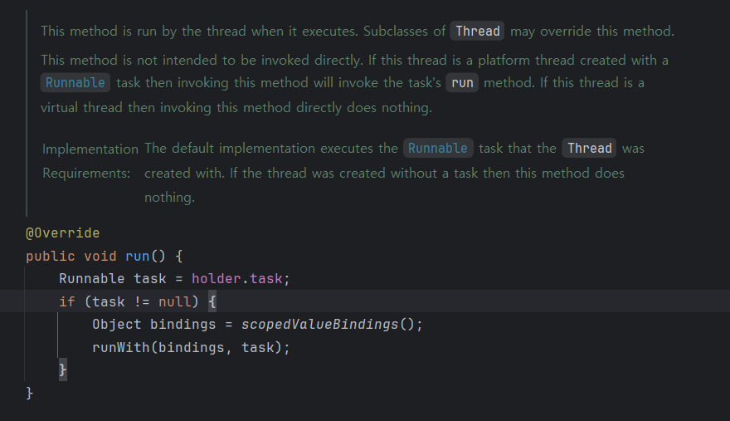The width and height of the screenshot is (730, 421).
Task: Click the .task field after holder
Action: (265, 279)
